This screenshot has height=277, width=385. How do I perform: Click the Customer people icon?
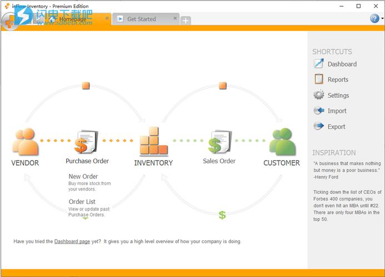coord(282,142)
